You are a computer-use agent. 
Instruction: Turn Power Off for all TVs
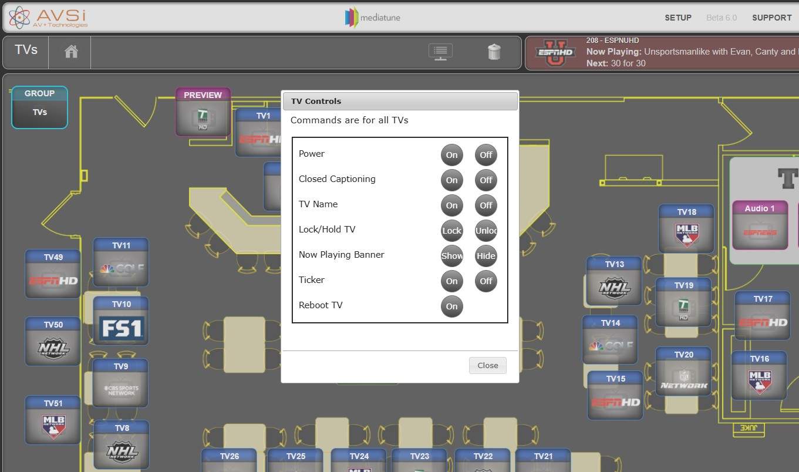click(x=486, y=155)
